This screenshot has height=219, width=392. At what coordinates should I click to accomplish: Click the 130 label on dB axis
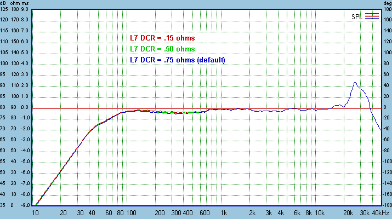(x=5, y=9)
